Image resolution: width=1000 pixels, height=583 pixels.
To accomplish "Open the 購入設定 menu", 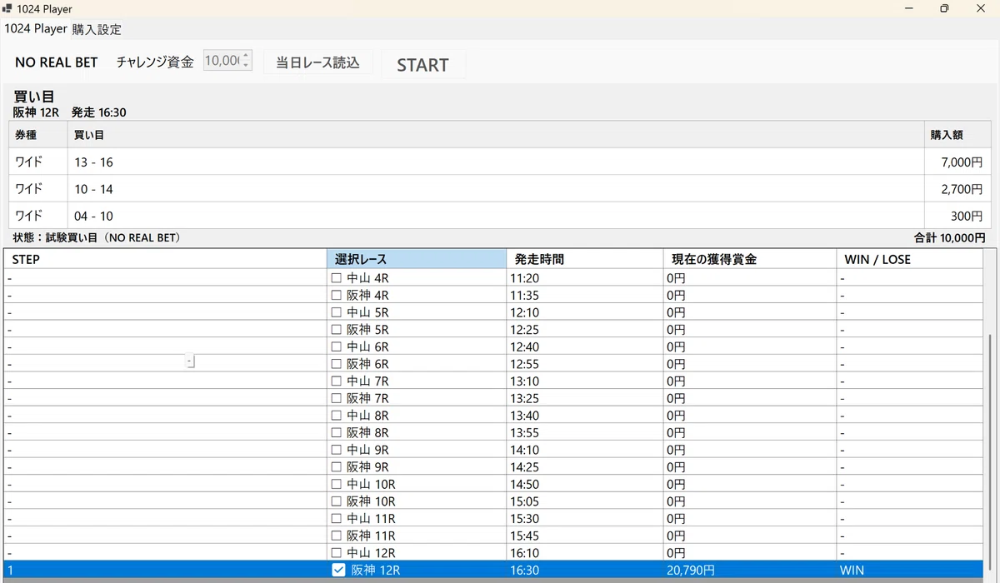I will [x=97, y=29].
